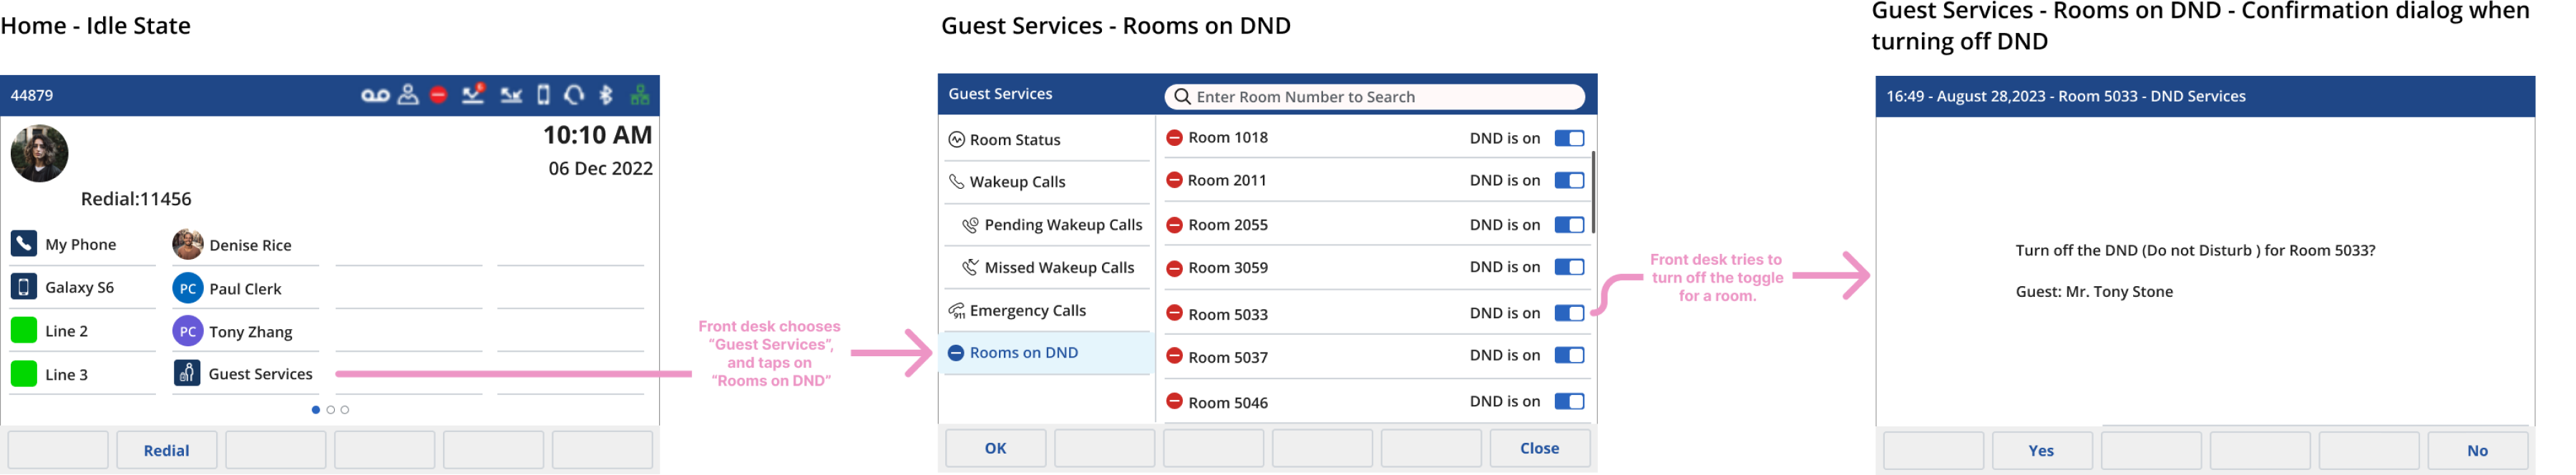Select Room Status in Guest Services menu

1014,140
